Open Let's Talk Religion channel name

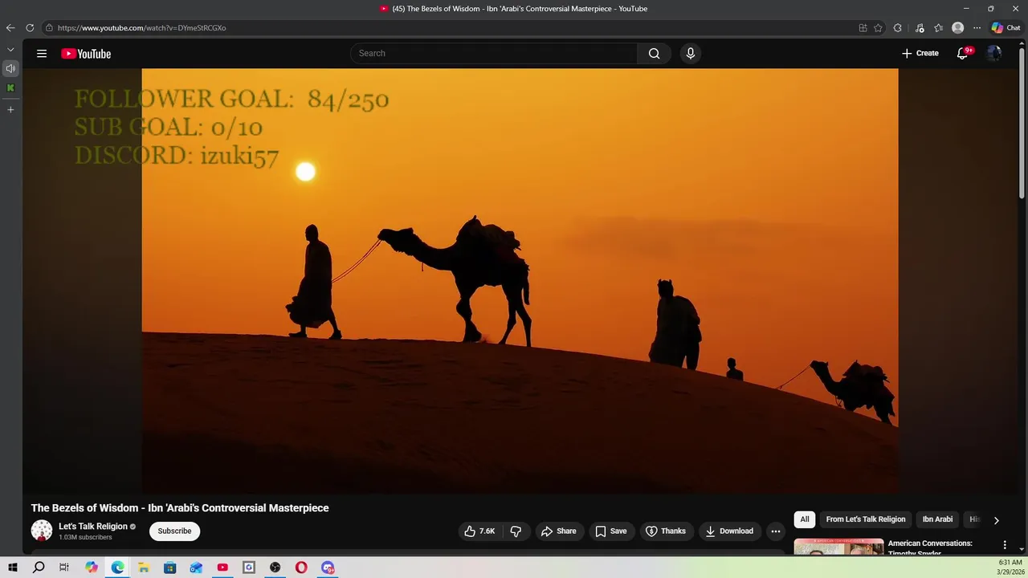click(93, 527)
